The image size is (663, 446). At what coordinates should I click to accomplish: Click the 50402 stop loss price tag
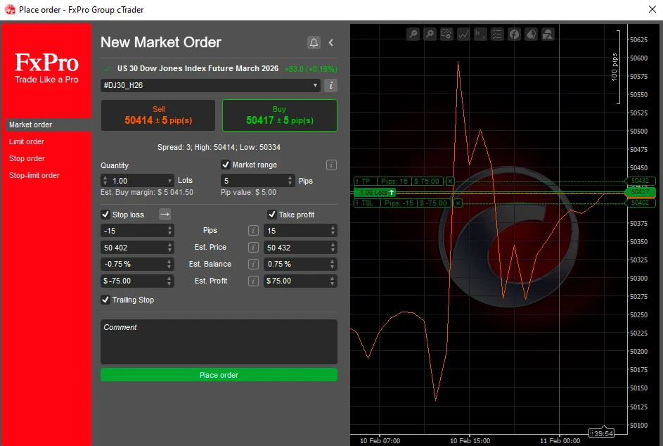coord(641,203)
